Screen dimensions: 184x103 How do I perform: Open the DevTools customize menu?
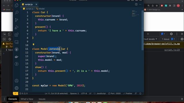coord(177,34)
